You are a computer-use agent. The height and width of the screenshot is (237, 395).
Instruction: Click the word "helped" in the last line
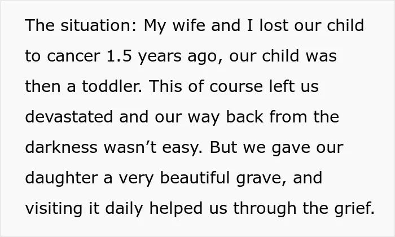click(176, 208)
